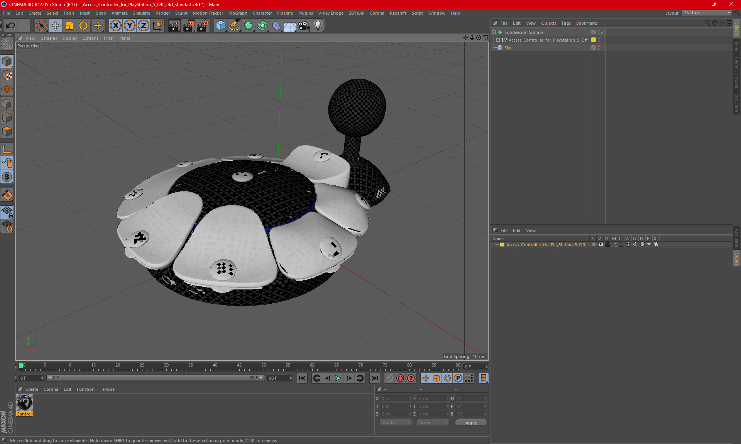Open the Layout Startup dropdown

[x=707, y=13]
